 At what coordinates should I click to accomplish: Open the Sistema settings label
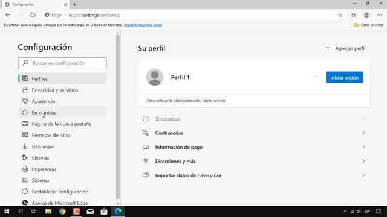(41, 181)
